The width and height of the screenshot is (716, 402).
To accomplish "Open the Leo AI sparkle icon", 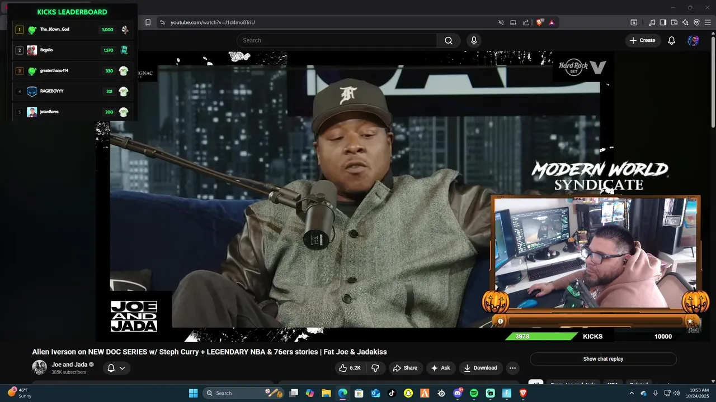I will click(x=685, y=22).
